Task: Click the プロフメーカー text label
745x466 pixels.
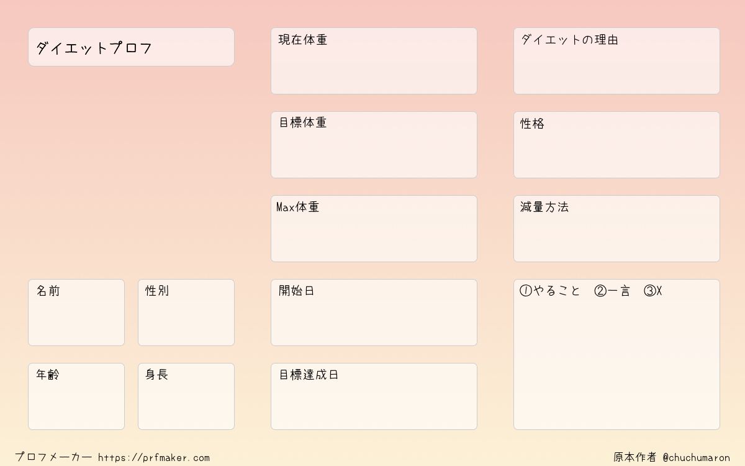Action: click(53, 457)
